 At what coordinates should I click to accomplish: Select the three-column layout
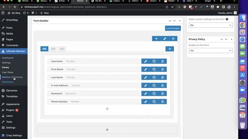[x=62, y=49]
